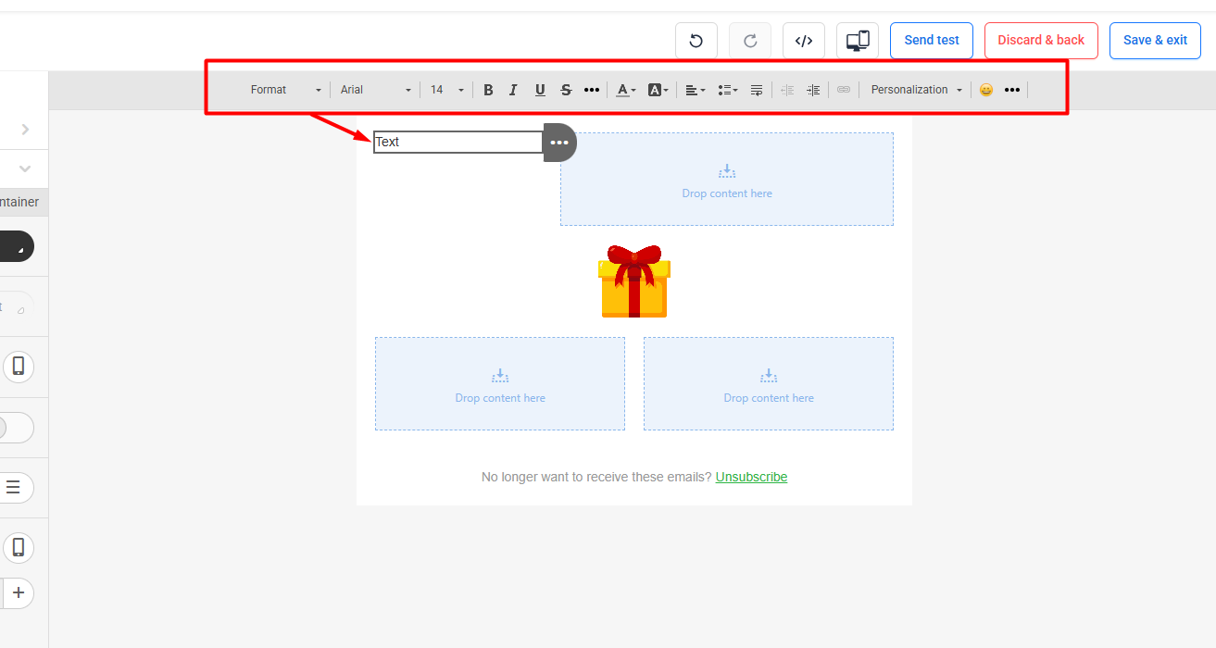Underline the selected text
1216x648 pixels.
click(540, 90)
